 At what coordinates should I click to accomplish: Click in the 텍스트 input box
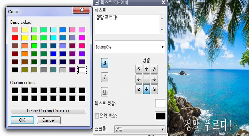pos(127,24)
